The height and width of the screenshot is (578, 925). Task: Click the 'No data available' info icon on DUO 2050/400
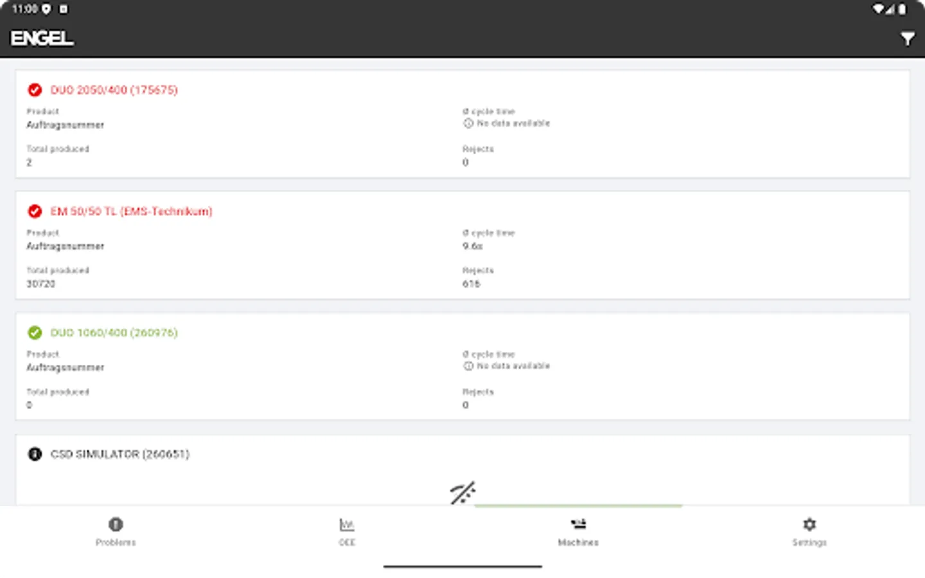(467, 123)
